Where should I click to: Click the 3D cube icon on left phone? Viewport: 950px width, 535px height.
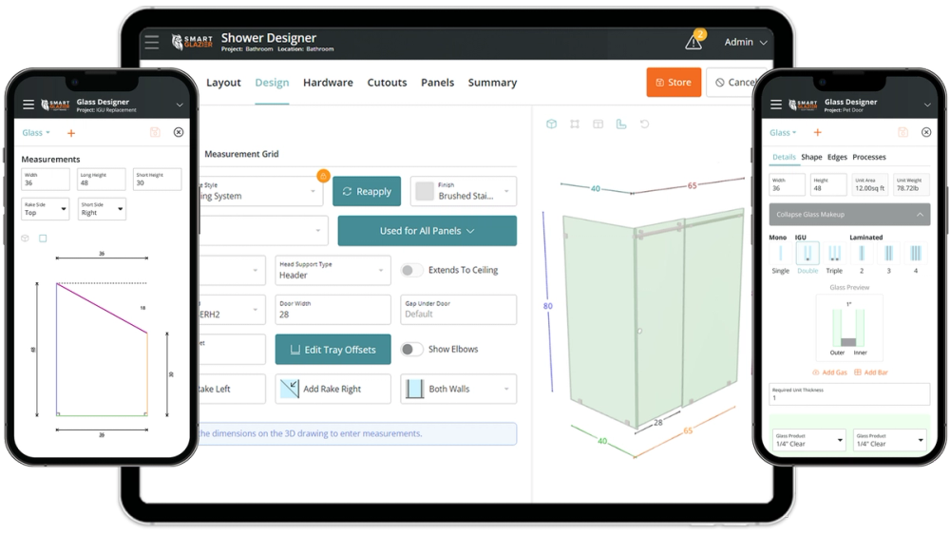tap(25, 239)
